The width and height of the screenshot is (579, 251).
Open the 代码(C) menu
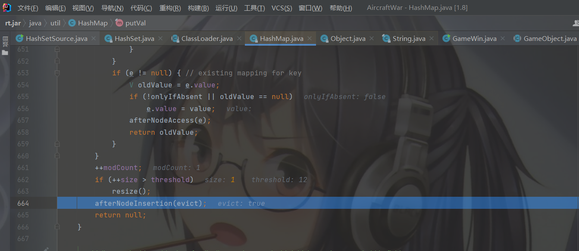(x=141, y=8)
